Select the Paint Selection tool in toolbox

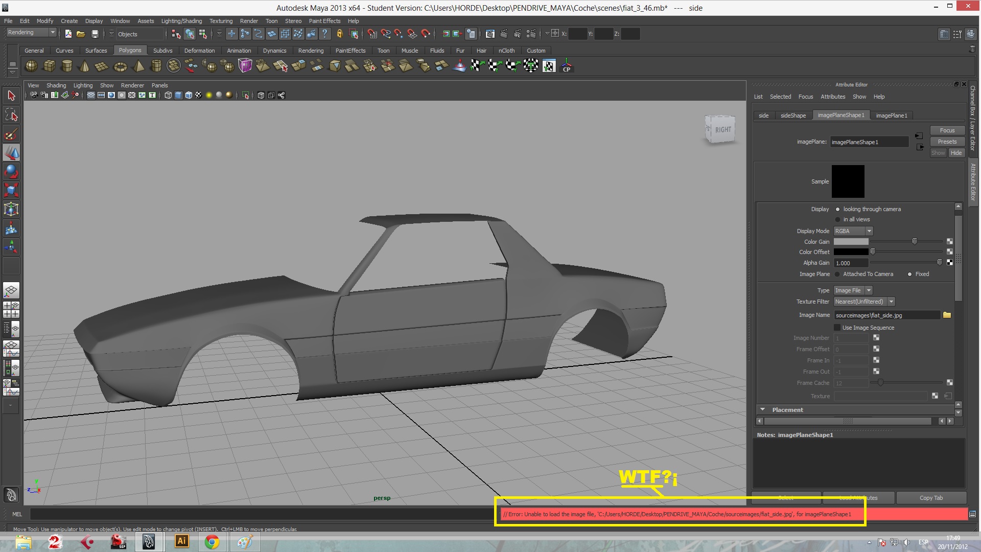point(11,134)
